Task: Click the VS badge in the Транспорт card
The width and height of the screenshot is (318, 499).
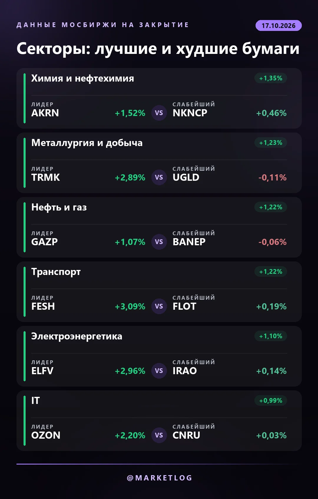Action: point(159,306)
